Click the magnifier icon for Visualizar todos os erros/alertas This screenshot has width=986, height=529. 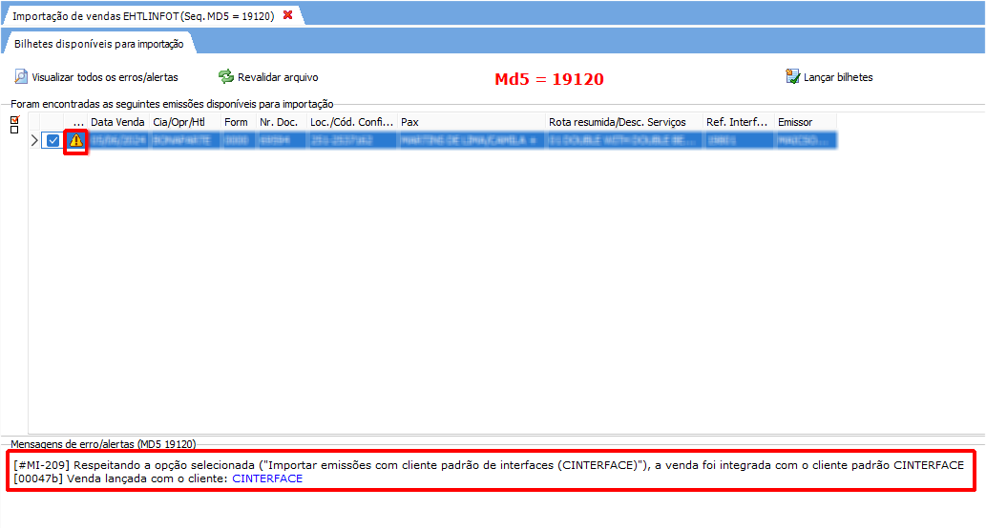pos(21,76)
